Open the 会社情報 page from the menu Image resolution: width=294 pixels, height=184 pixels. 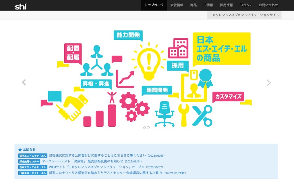[177, 5]
